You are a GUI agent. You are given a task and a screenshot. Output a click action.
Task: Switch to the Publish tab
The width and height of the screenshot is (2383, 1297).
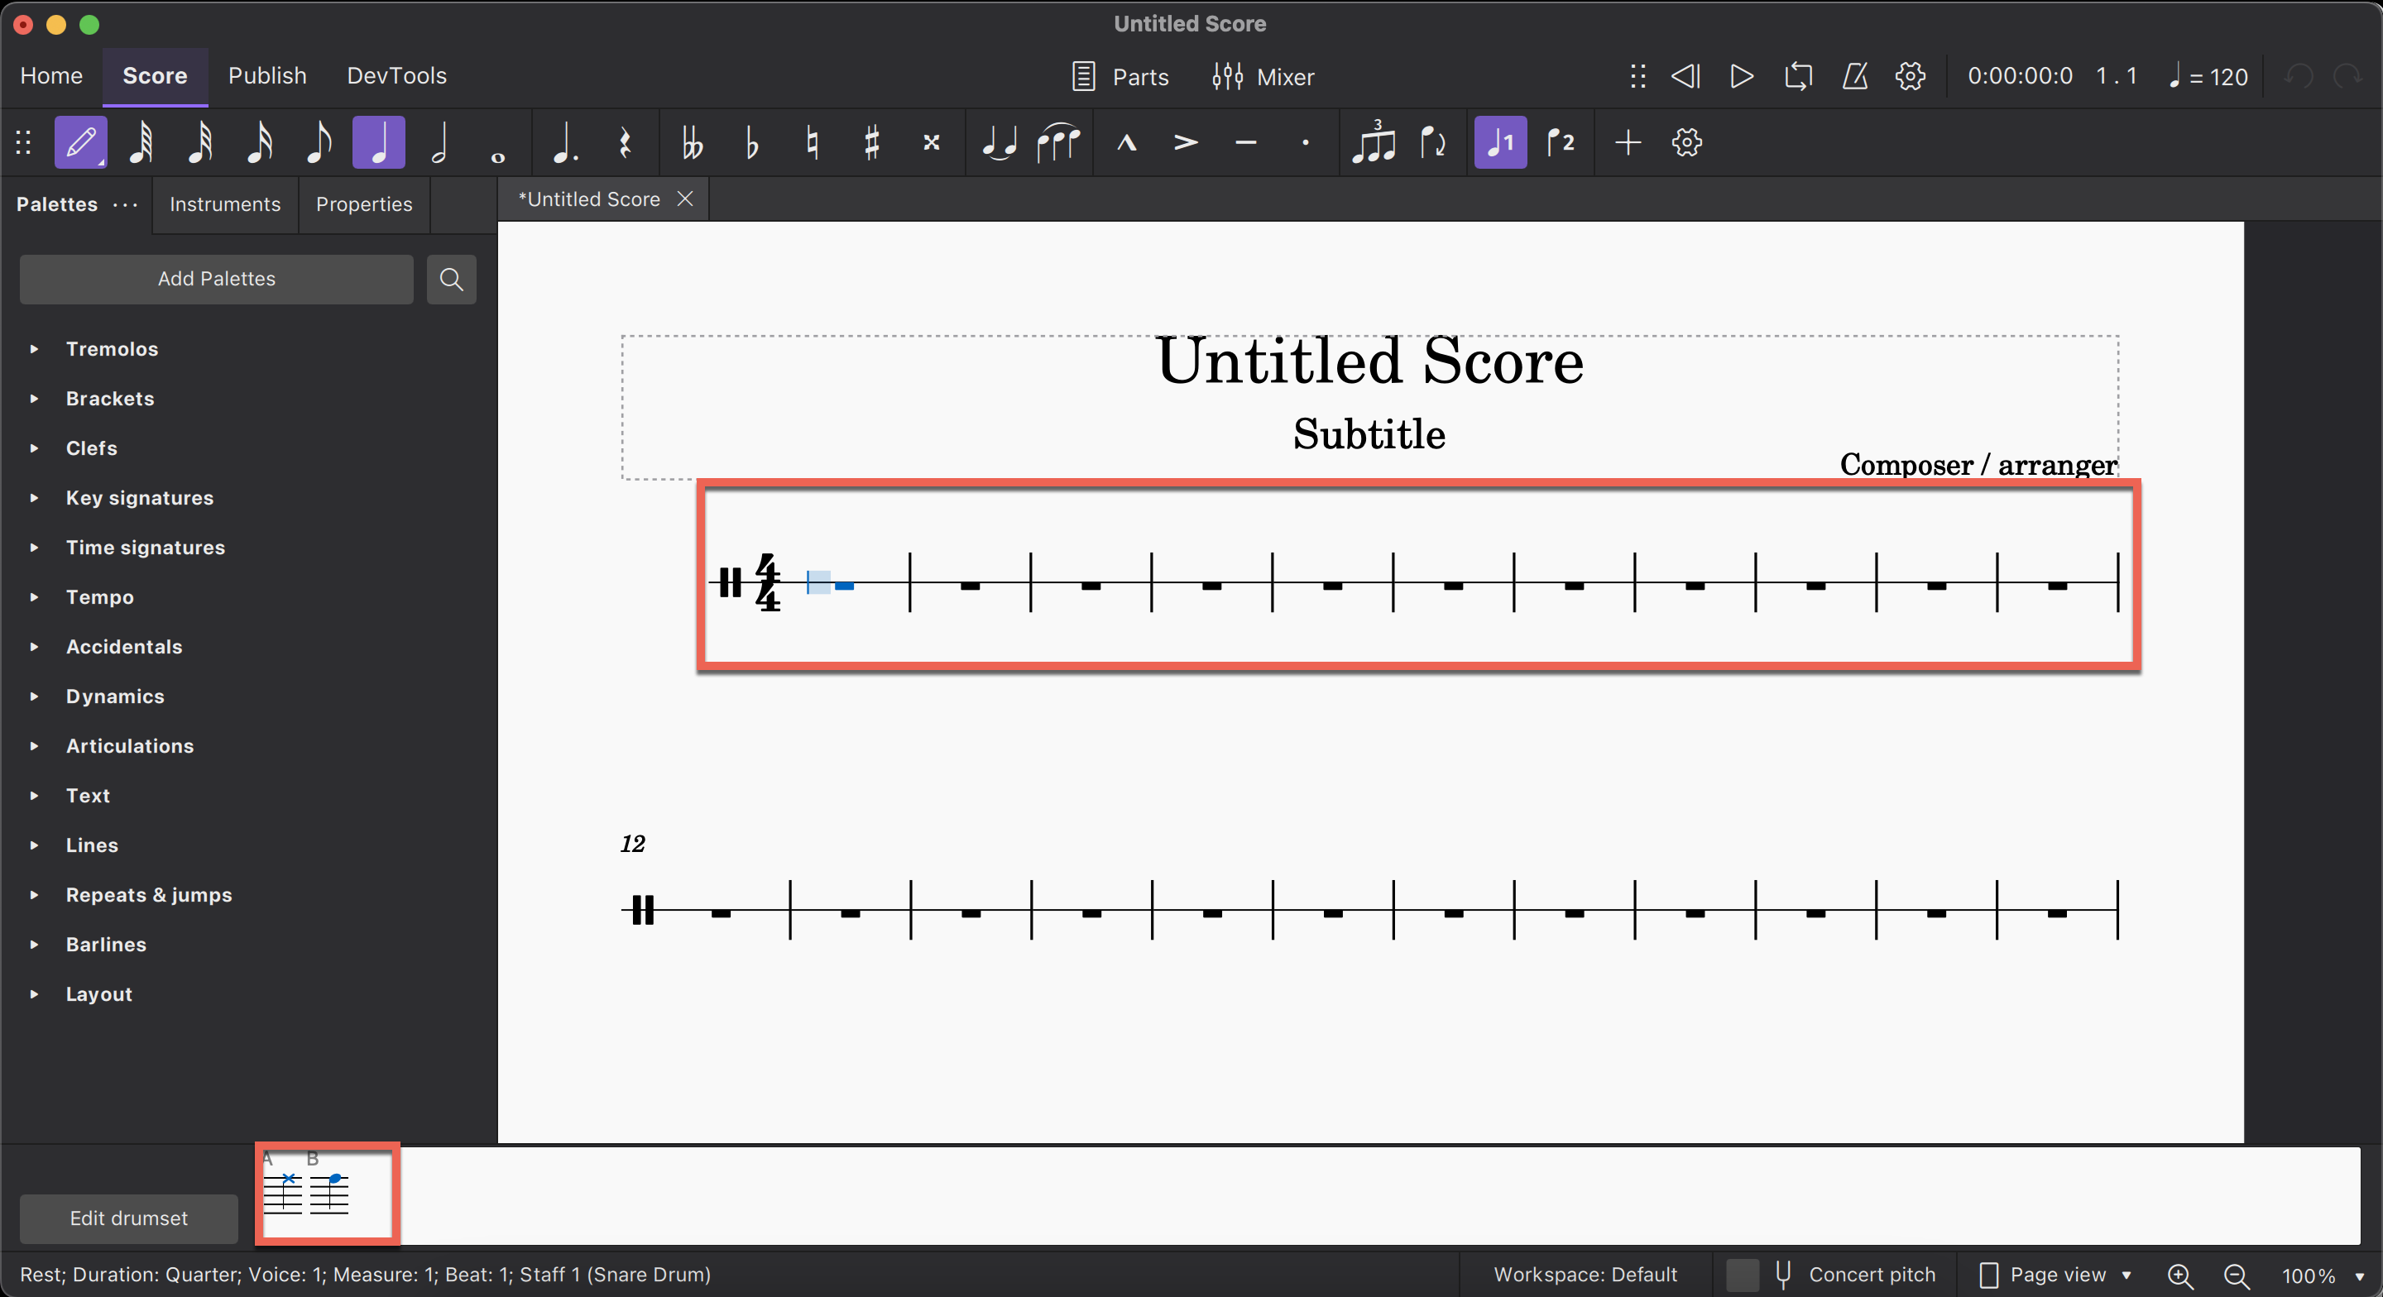coord(266,76)
